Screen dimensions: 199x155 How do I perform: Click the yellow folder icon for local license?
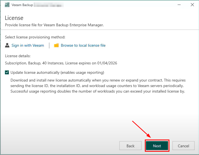(56, 45)
